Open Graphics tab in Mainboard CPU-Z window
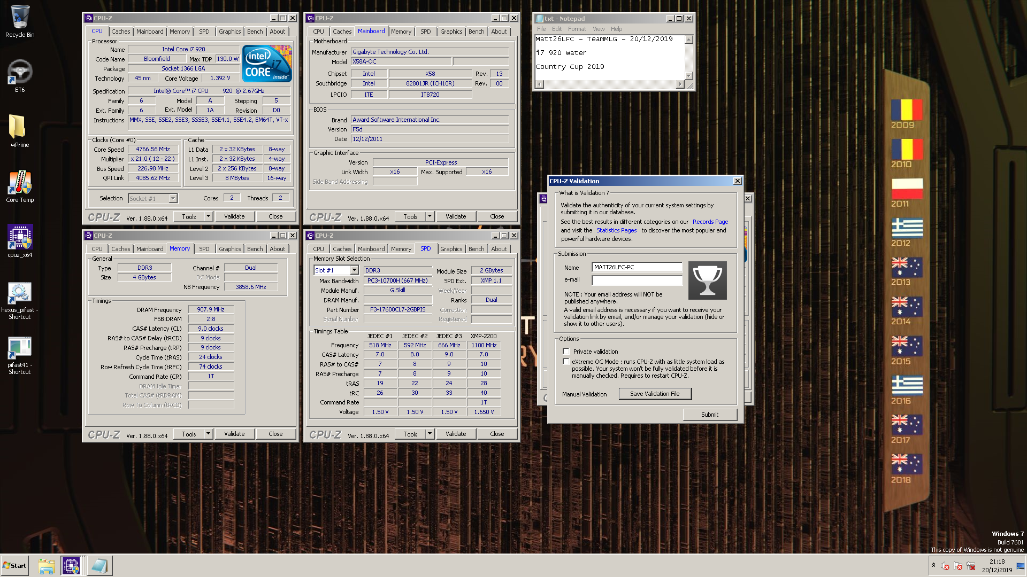The width and height of the screenshot is (1027, 577). 451,32
